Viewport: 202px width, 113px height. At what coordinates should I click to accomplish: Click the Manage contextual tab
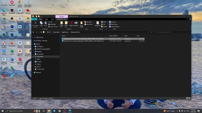pos(62,17)
